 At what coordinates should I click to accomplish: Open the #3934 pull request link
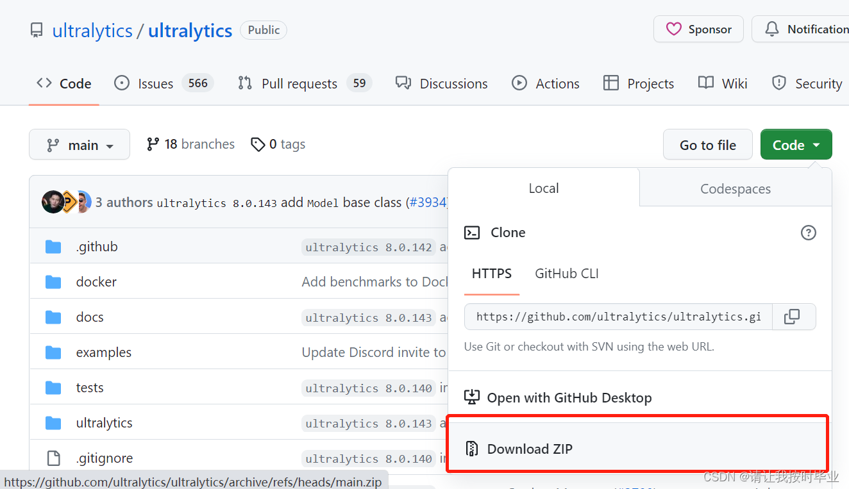[428, 203]
